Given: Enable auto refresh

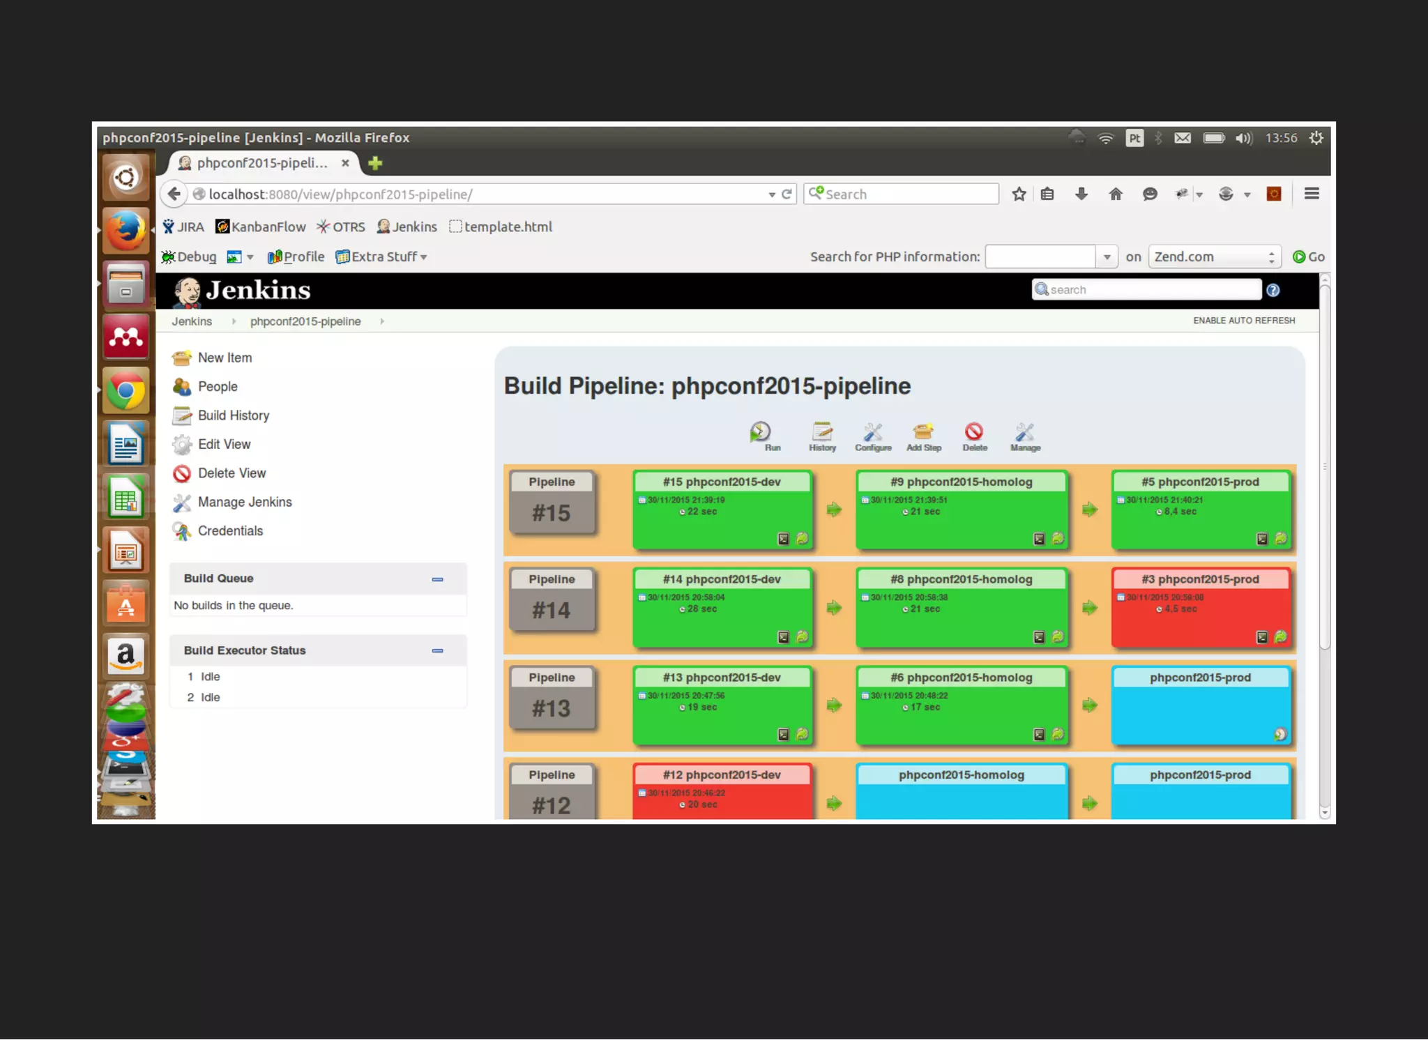Looking at the screenshot, I should pyautogui.click(x=1243, y=321).
